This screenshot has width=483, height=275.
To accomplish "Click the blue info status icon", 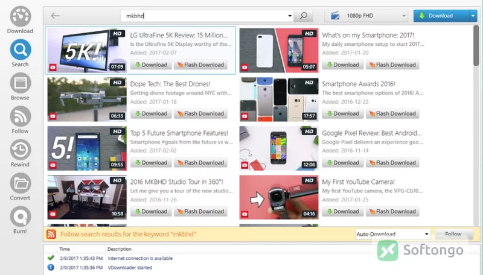I will click(x=51, y=267).
